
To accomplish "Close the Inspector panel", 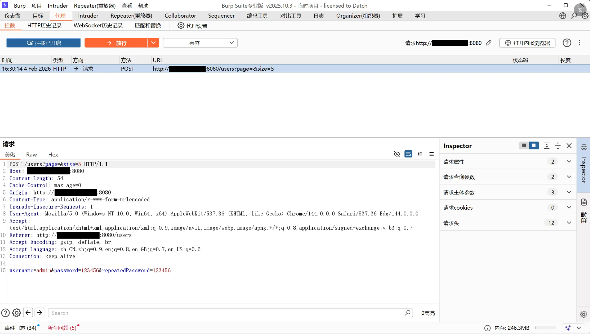I will (569, 146).
